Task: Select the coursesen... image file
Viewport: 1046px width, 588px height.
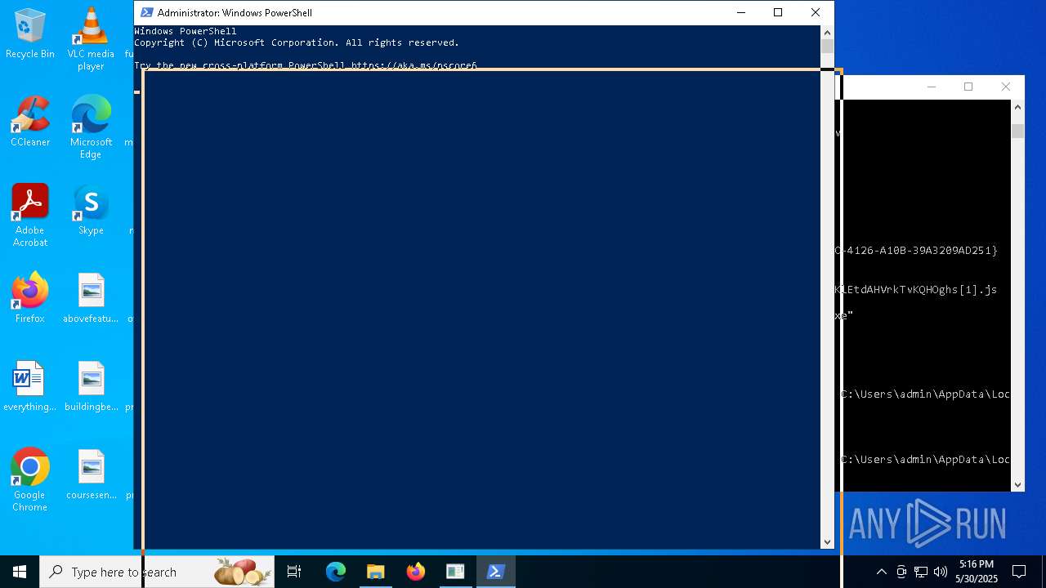Action: click(91, 474)
